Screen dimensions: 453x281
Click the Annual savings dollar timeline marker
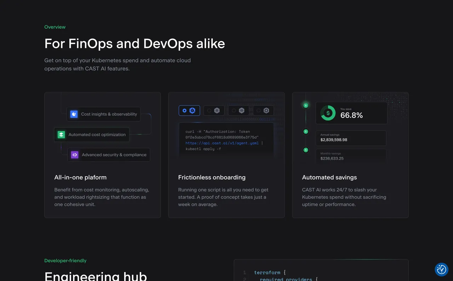pyautogui.click(x=306, y=132)
